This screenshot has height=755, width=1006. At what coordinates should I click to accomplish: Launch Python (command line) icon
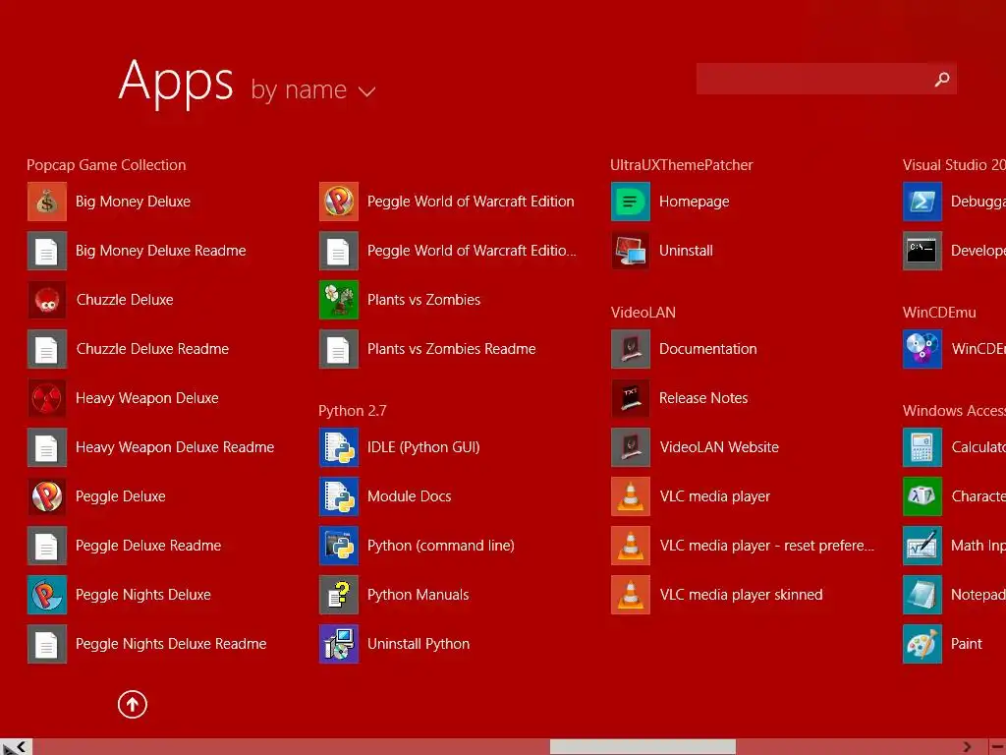[x=339, y=546]
